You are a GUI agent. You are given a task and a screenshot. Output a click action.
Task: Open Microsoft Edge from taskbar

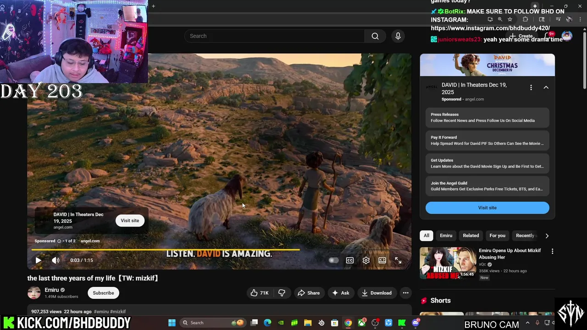[267, 323]
